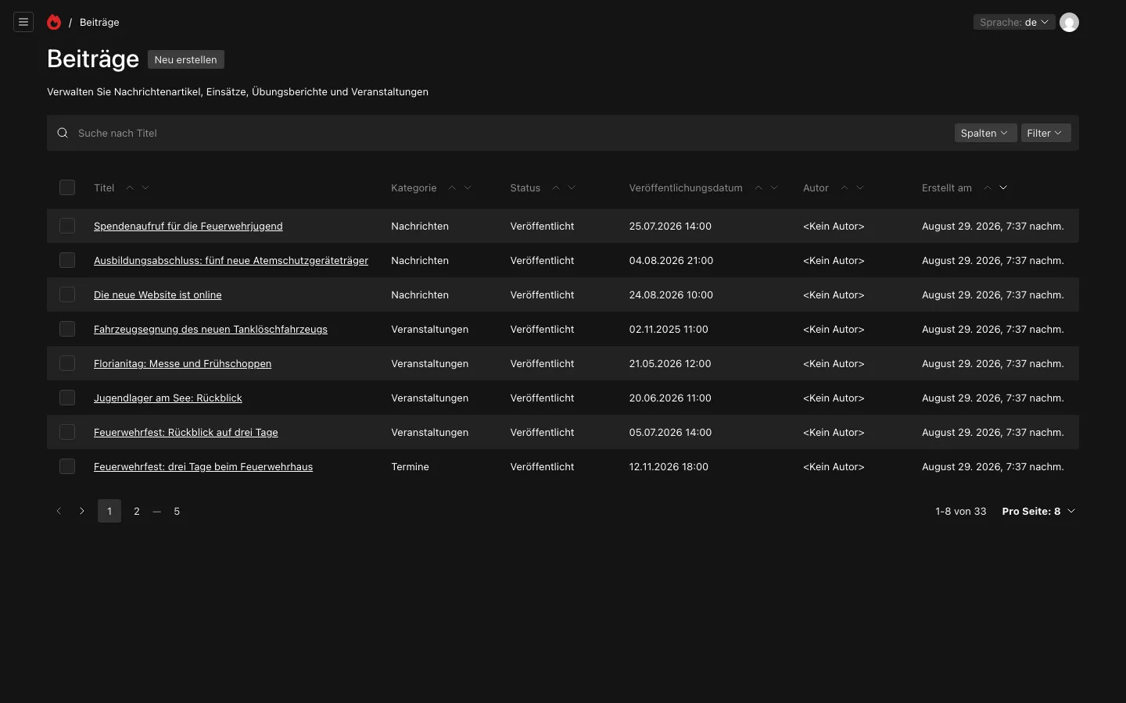
Task: Select the Die neue Website ist online row
Action: click(67, 294)
